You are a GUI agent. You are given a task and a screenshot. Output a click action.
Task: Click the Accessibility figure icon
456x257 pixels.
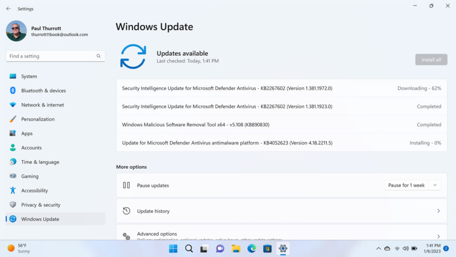click(13, 191)
